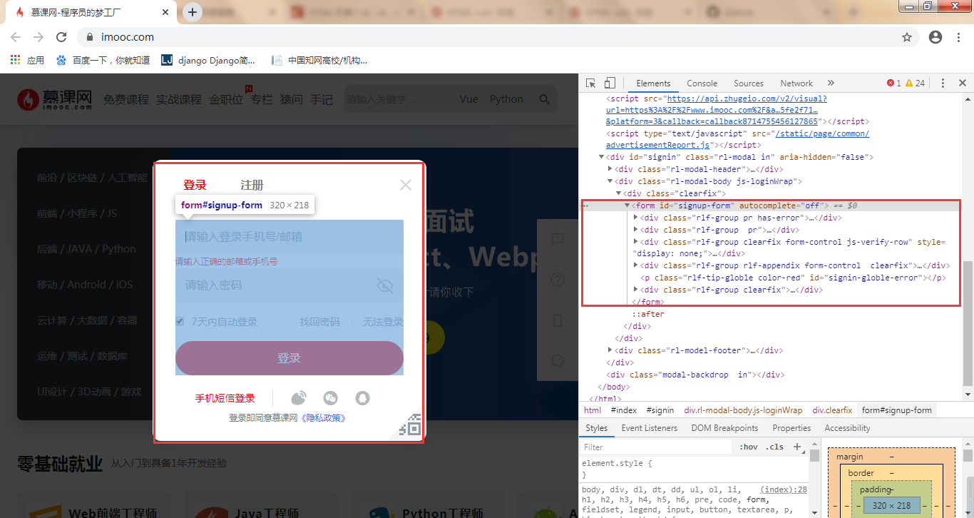974x518 pixels.
Task: Click the 慕课网 logo
Action: [55, 100]
